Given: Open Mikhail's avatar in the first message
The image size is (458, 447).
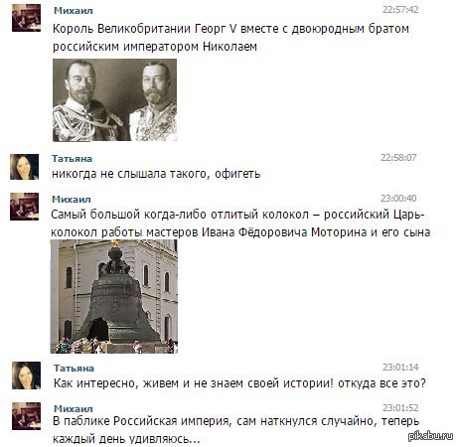Looking at the screenshot, I should pyautogui.click(x=26, y=18).
